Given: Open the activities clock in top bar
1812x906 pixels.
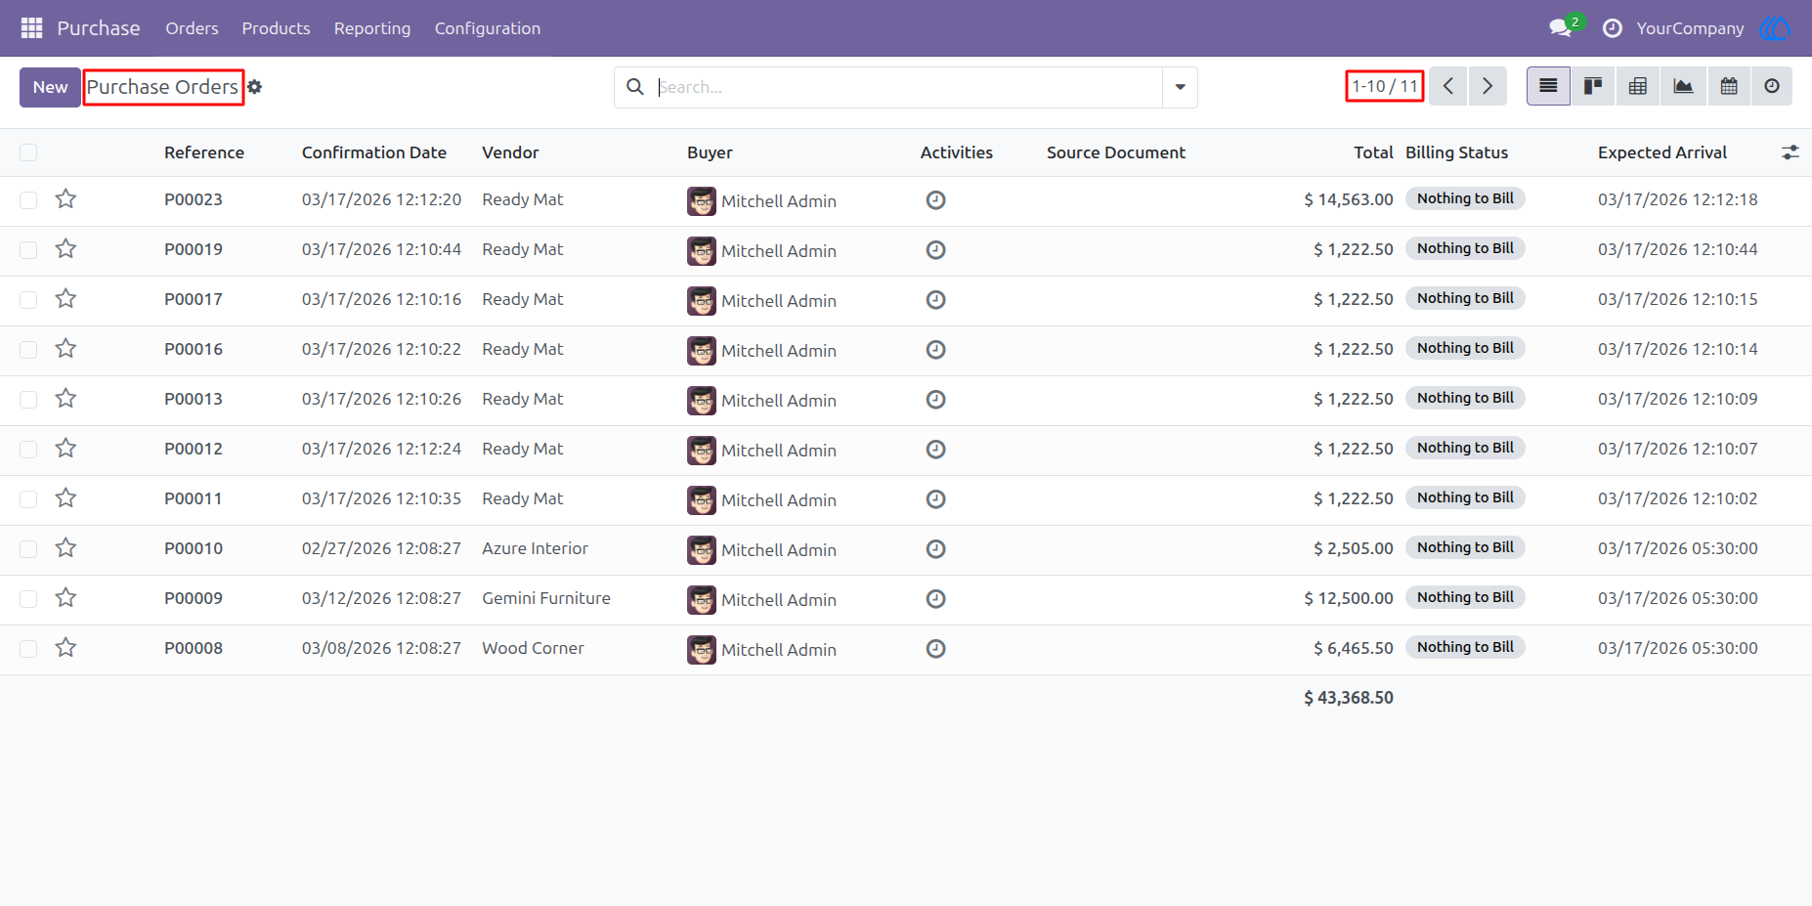Looking at the screenshot, I should click(x=1613, y=28).
